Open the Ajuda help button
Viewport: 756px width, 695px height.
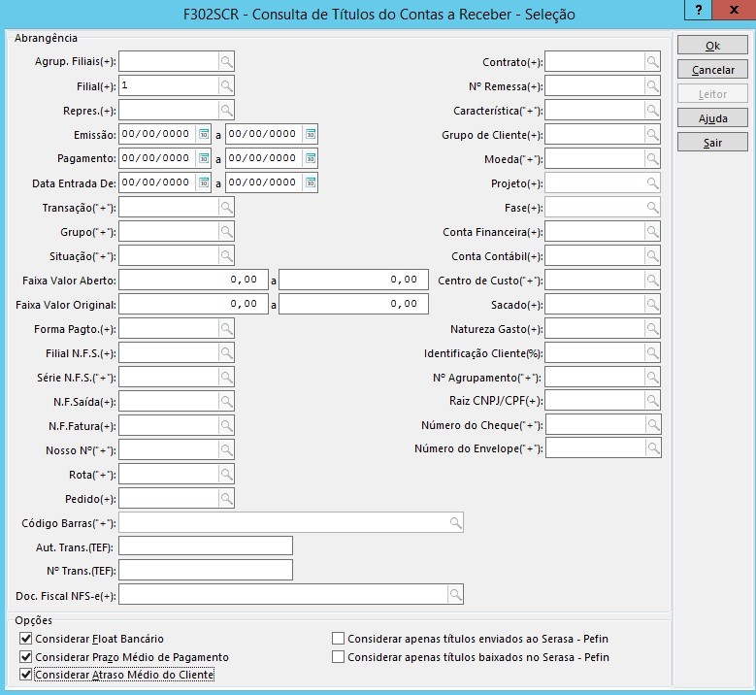pyautogui.click(x=712, y=118)
